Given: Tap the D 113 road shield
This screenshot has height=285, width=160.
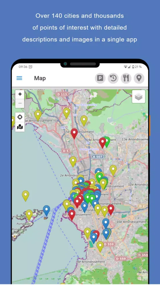Looking at the screenshot, I should (62, 94).
